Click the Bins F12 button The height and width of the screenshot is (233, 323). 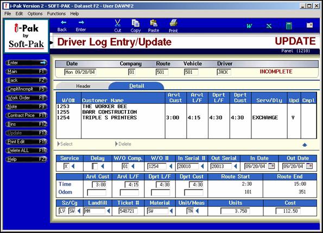27,124
